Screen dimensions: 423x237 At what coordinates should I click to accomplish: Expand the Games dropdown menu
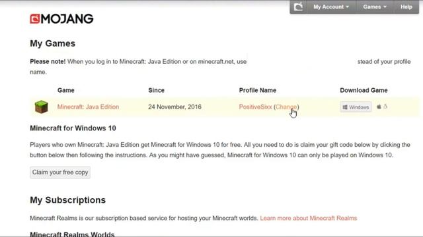(375, 7)
